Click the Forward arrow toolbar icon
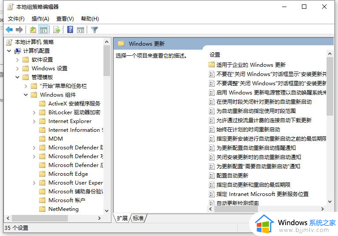 (19, 29)
